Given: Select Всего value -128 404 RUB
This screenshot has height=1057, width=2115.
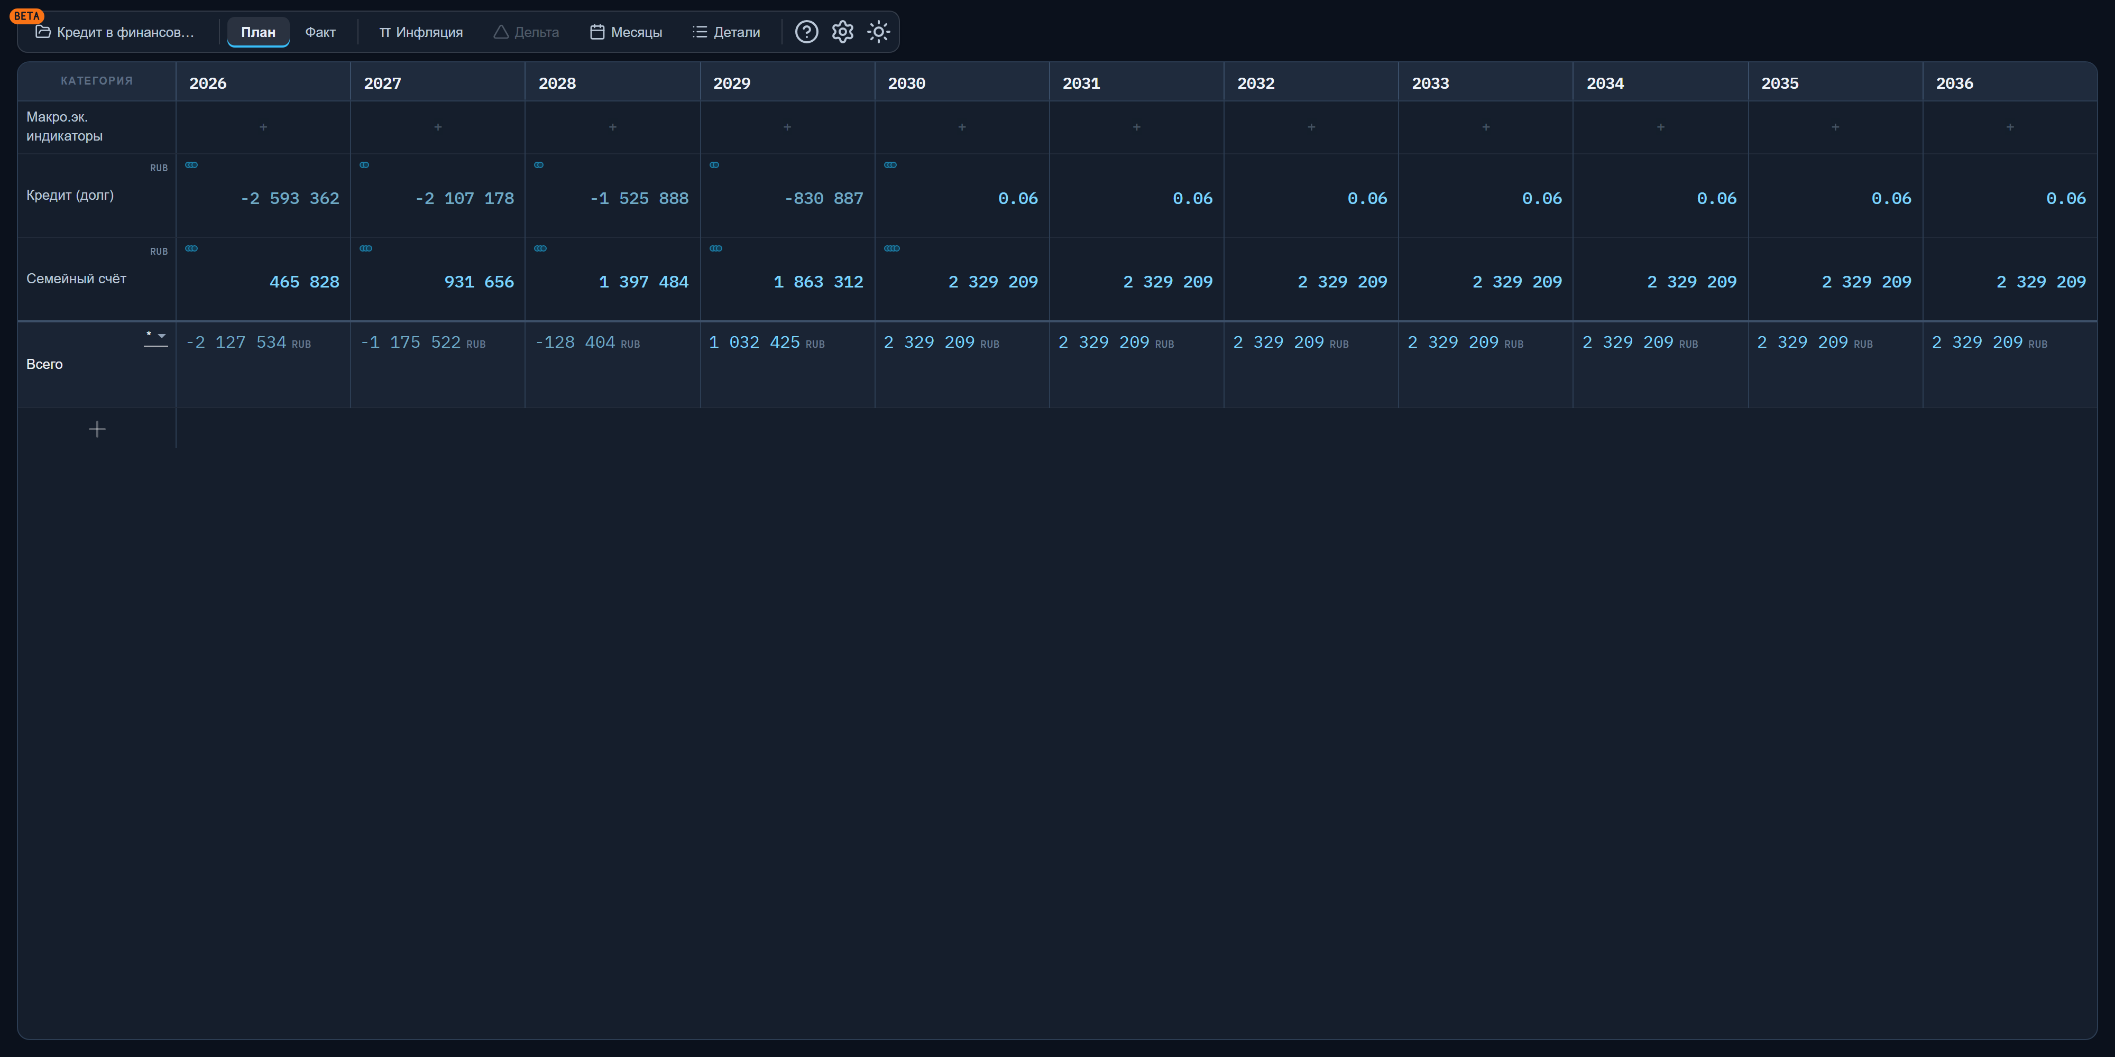Looking at the screenshot, I should [587, 342].
